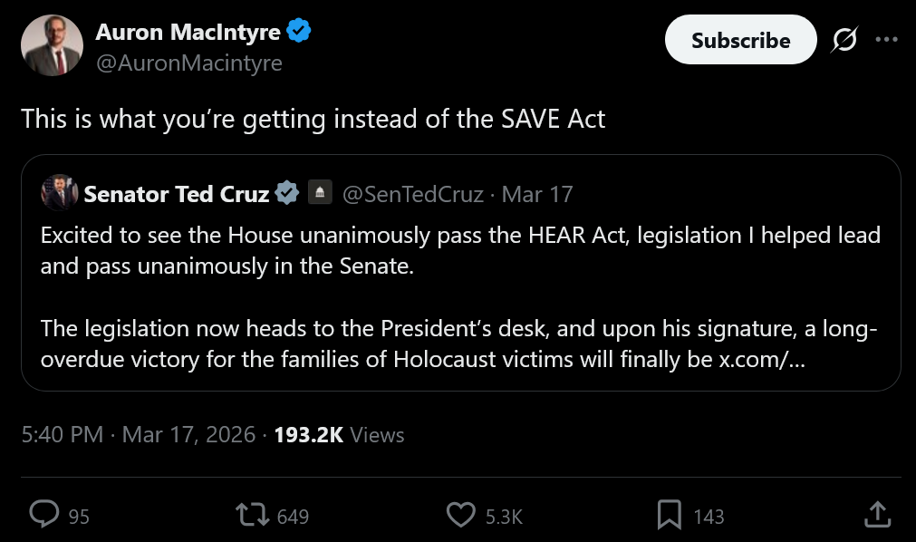Repost this tweet using the retweet icon
The width and height of the screenshot is (916, 542).
[x=251, y=515]
